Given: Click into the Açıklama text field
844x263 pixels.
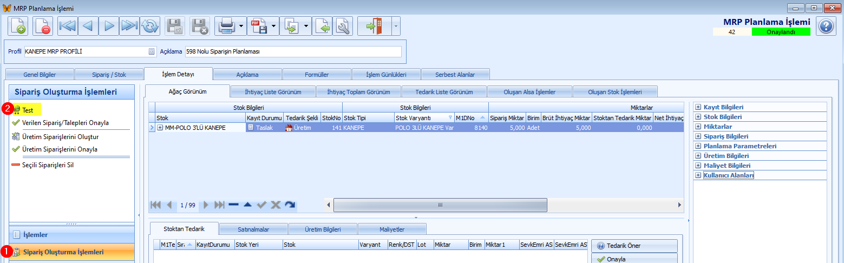Looking at the screenshot, I should [292, 52].
